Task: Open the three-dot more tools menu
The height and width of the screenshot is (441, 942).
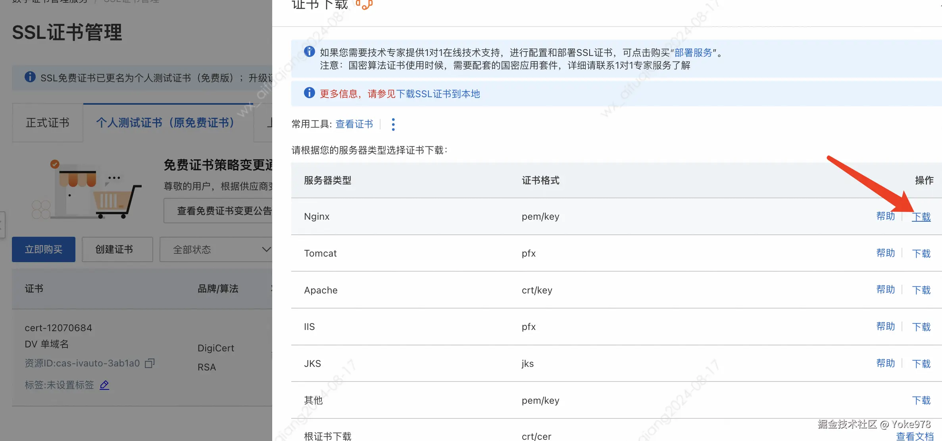Action: click(x=393, y=125)
